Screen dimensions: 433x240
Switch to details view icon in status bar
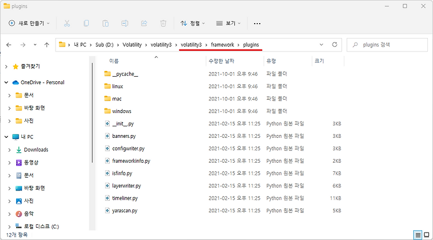418,235
